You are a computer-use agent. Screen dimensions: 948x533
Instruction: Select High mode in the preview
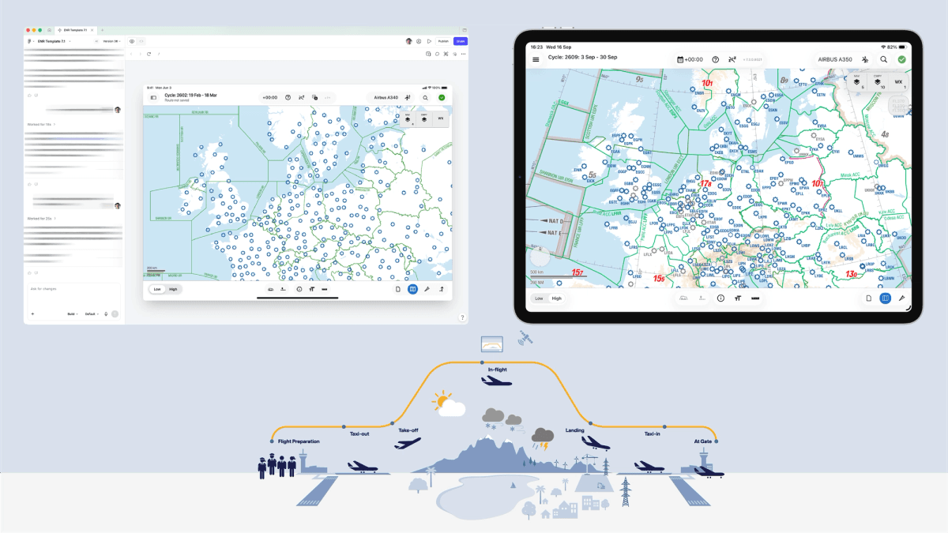click(172, 289)
